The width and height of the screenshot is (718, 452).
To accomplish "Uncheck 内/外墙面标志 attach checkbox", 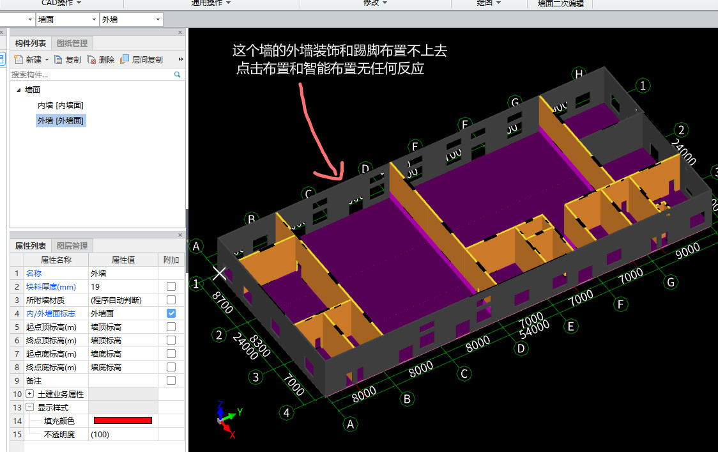I will coord(171,313).
